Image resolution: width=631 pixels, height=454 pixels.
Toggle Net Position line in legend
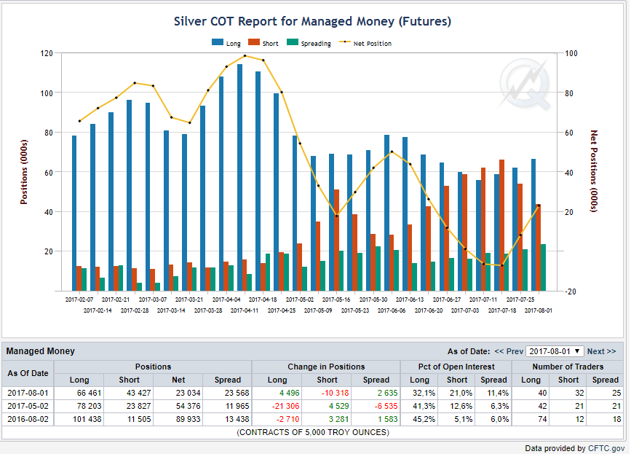point(365,43)
